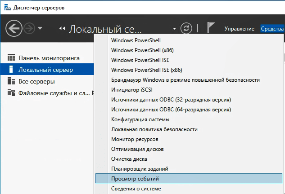Open the Управление menu
Image resolution: width=285 pixels, height=194 pixels.
click(239, 29)
